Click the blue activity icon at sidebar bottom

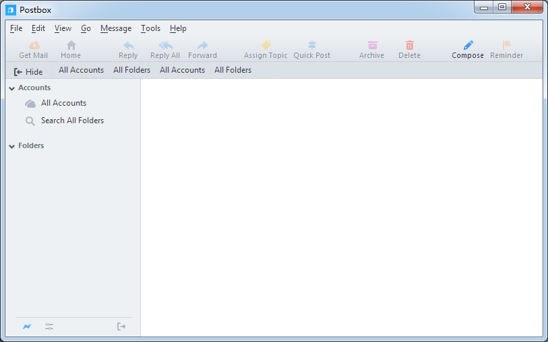pyautogui.click(x=27, y=327)
